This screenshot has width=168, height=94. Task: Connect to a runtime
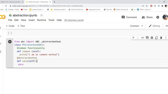(134, 26)
